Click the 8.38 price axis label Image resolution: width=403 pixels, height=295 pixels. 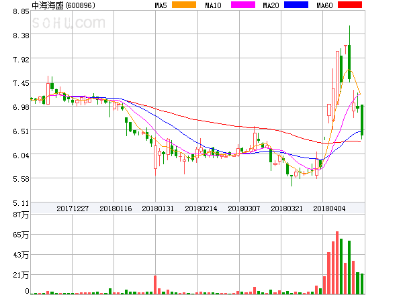click(x=21, y=36)
